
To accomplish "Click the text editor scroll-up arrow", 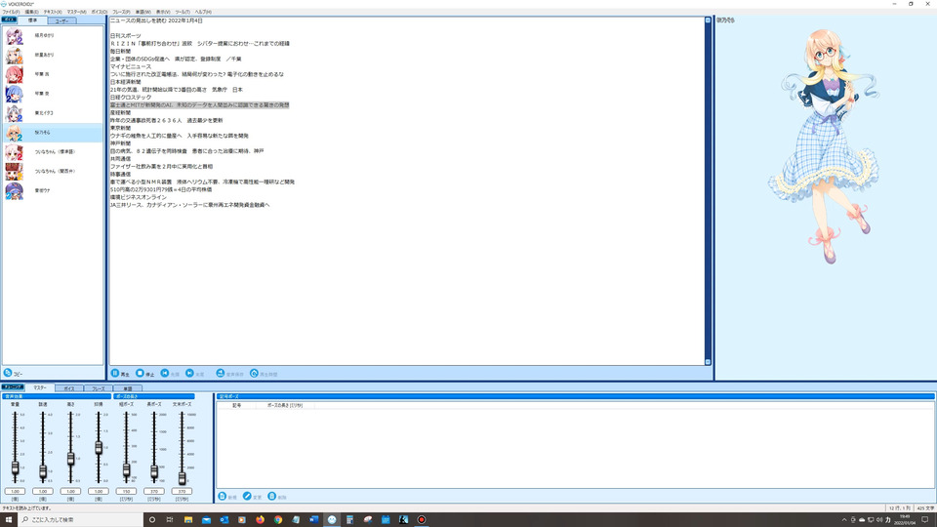I will tap(709, 20).
